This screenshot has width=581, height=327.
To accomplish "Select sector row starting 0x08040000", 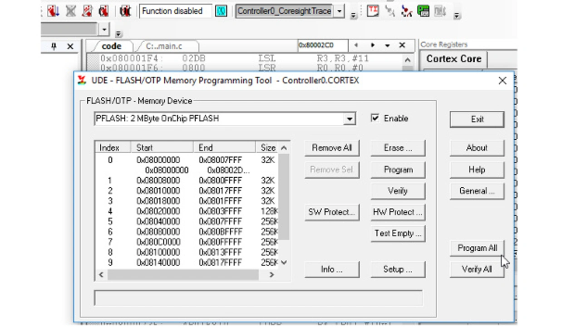I will [x=187, y=222].
